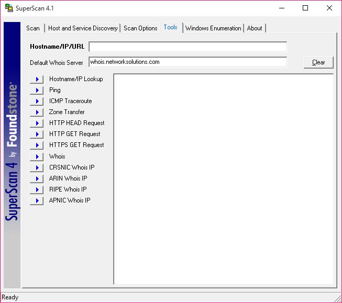
Task: Click the 'Hostname/IP/URL' bold label
Action: click(57, 47)
